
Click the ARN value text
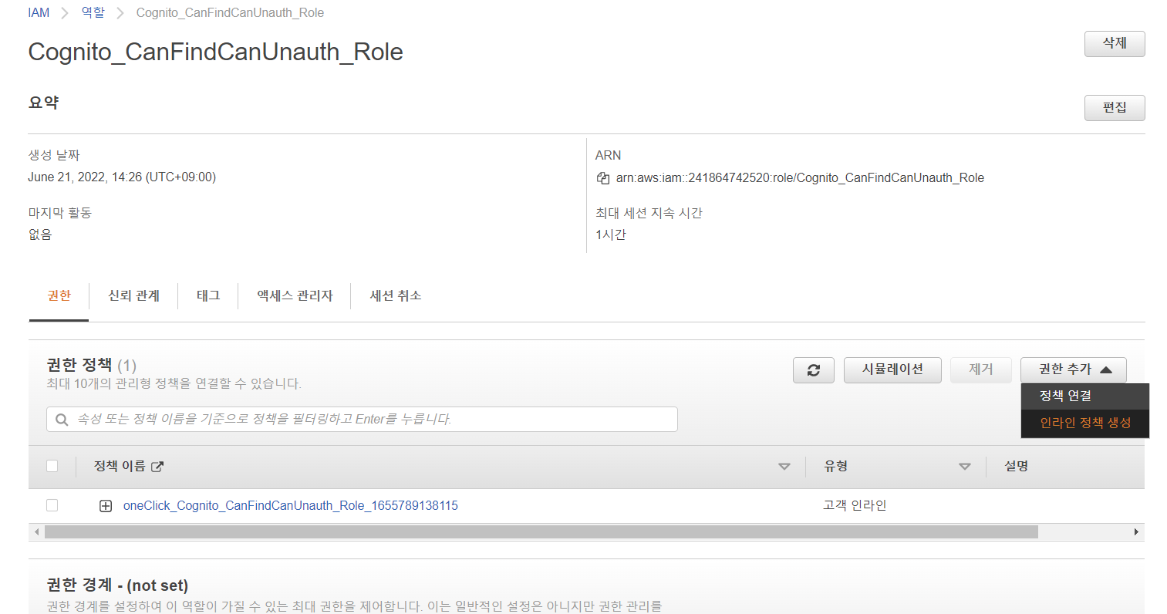[x=800, y=178]
